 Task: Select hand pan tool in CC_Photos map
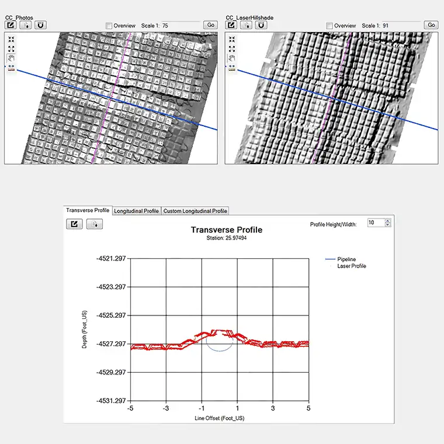click(x=11, y=58)
